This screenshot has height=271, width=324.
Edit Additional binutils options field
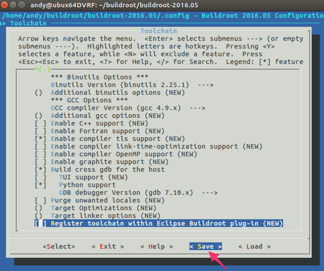pyautogui.click(x=110, y=92)
